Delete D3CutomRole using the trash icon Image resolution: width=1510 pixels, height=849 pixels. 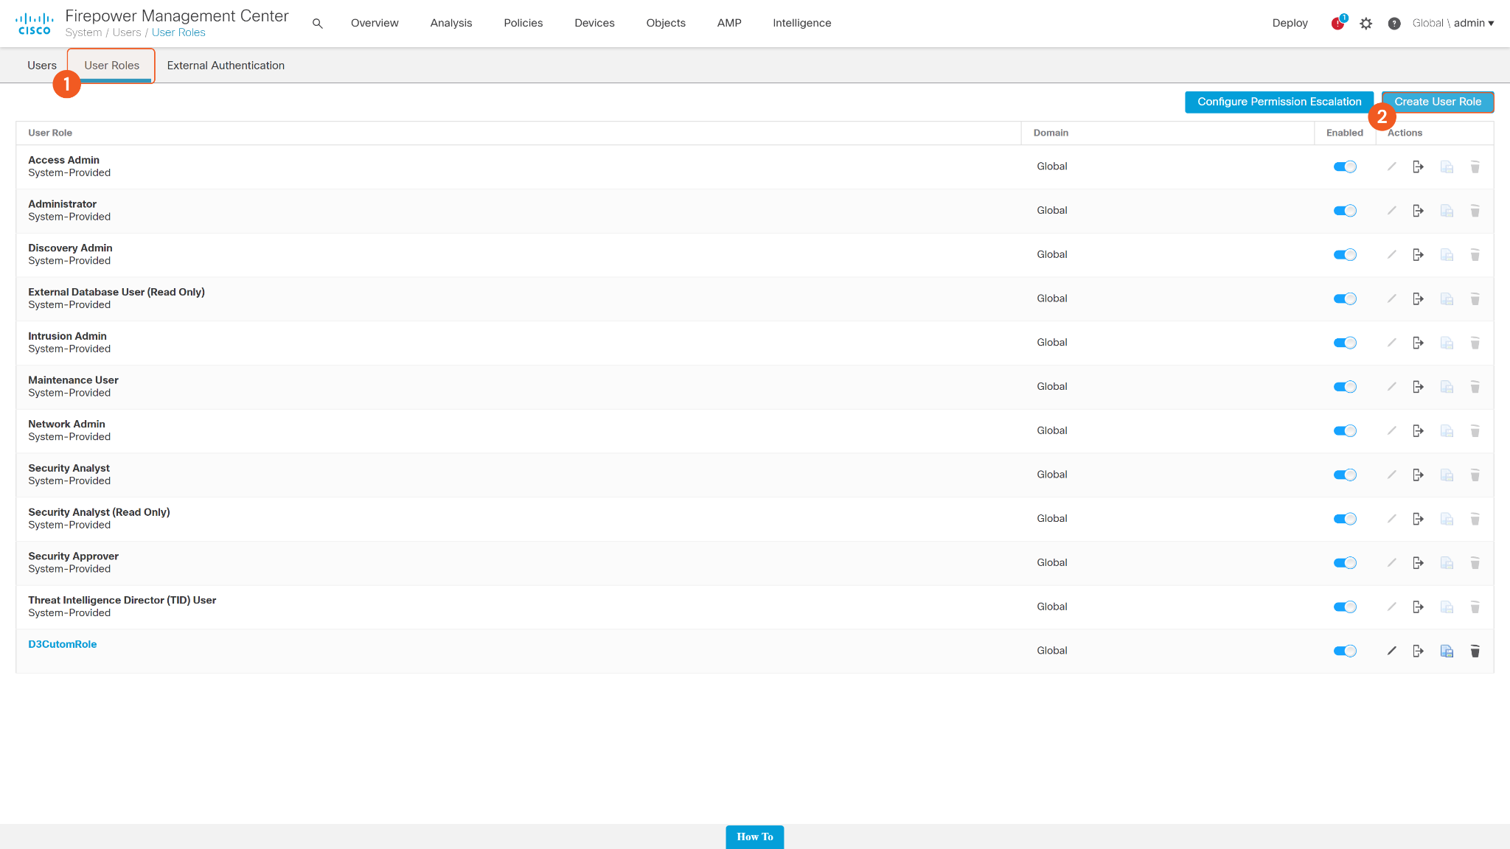[1475, 651]
